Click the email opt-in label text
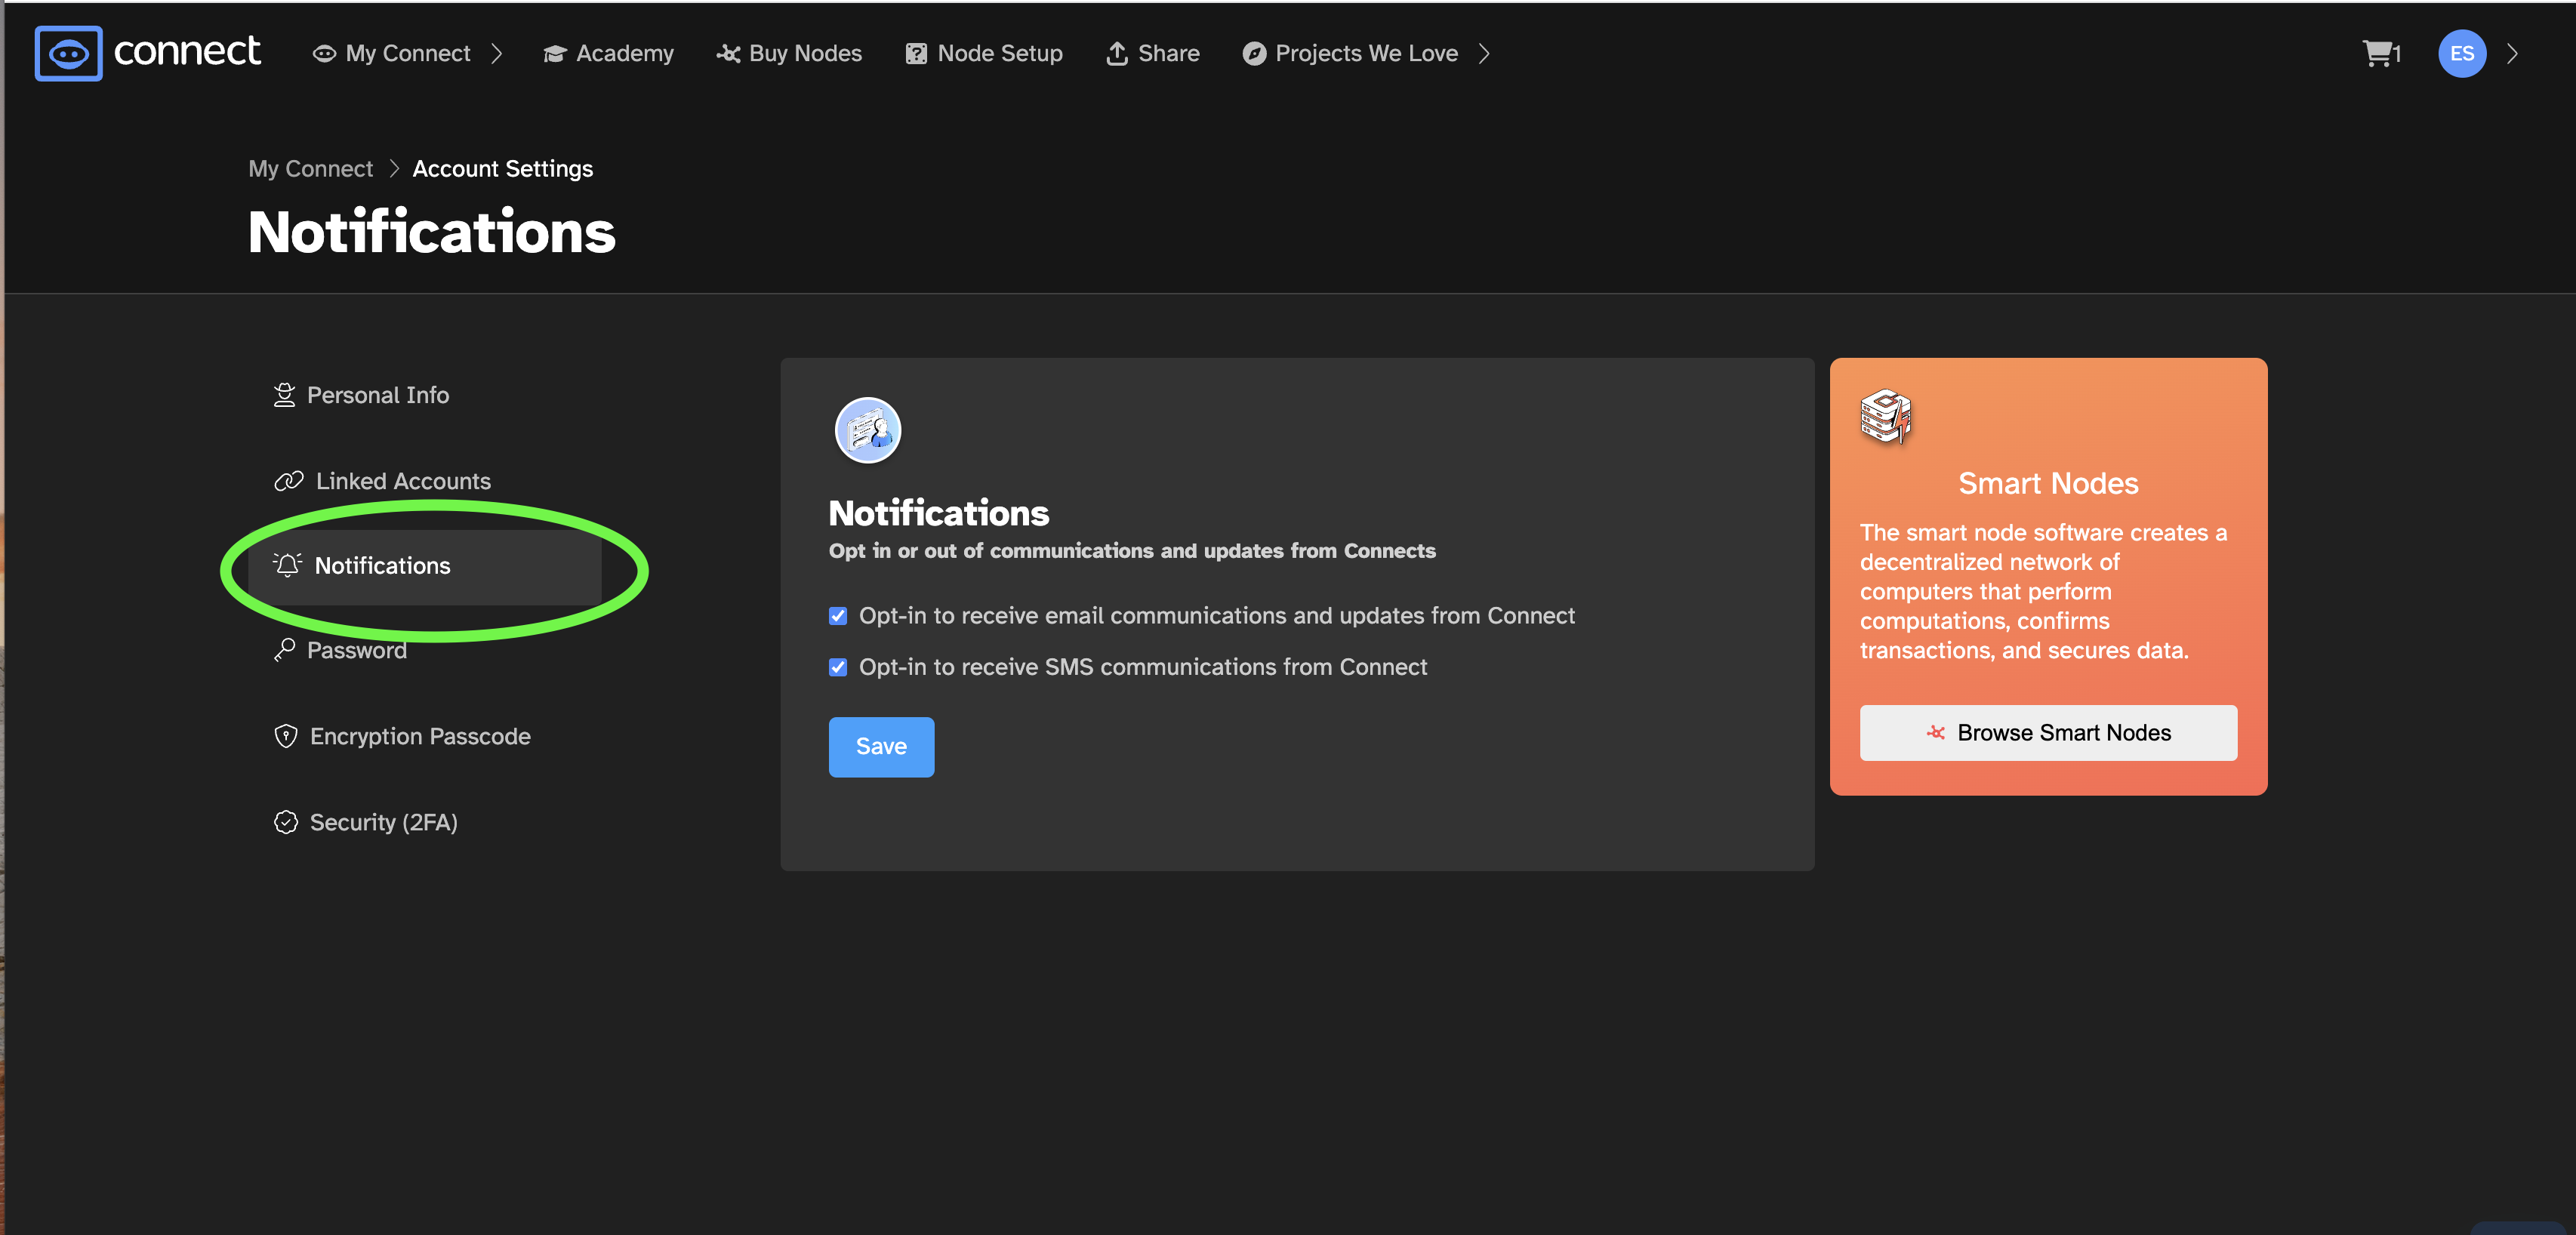 point(1217,616)
